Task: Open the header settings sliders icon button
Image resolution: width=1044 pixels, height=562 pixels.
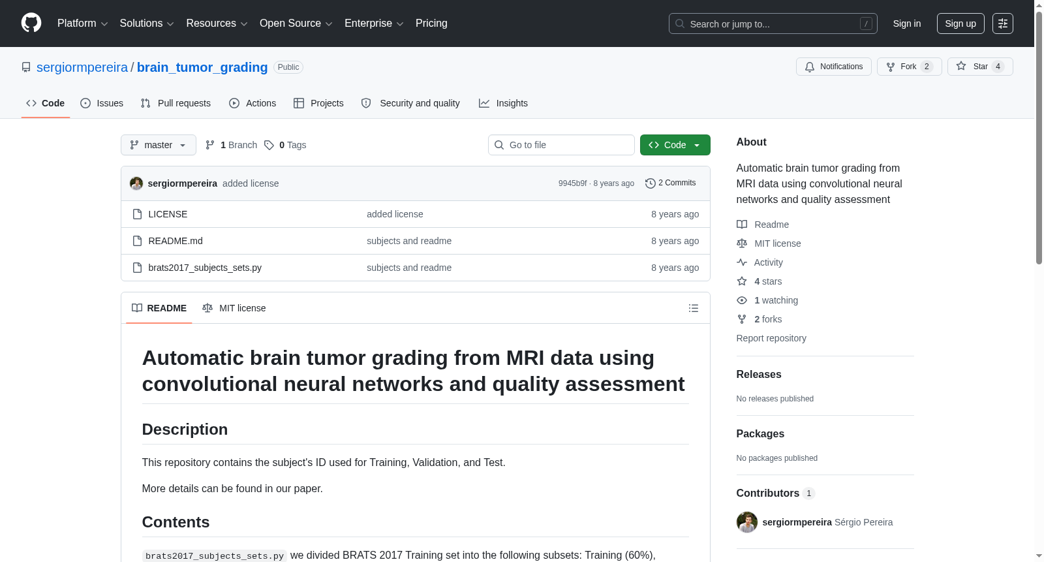Action: pos(1003,23)
